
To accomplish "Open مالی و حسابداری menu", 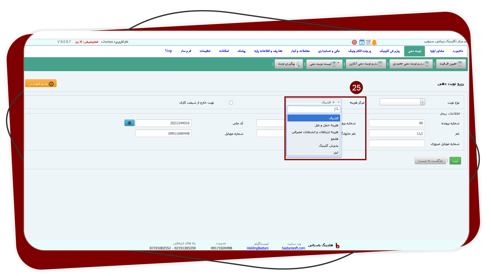I will pyautogui.click(x=329, y=51).
